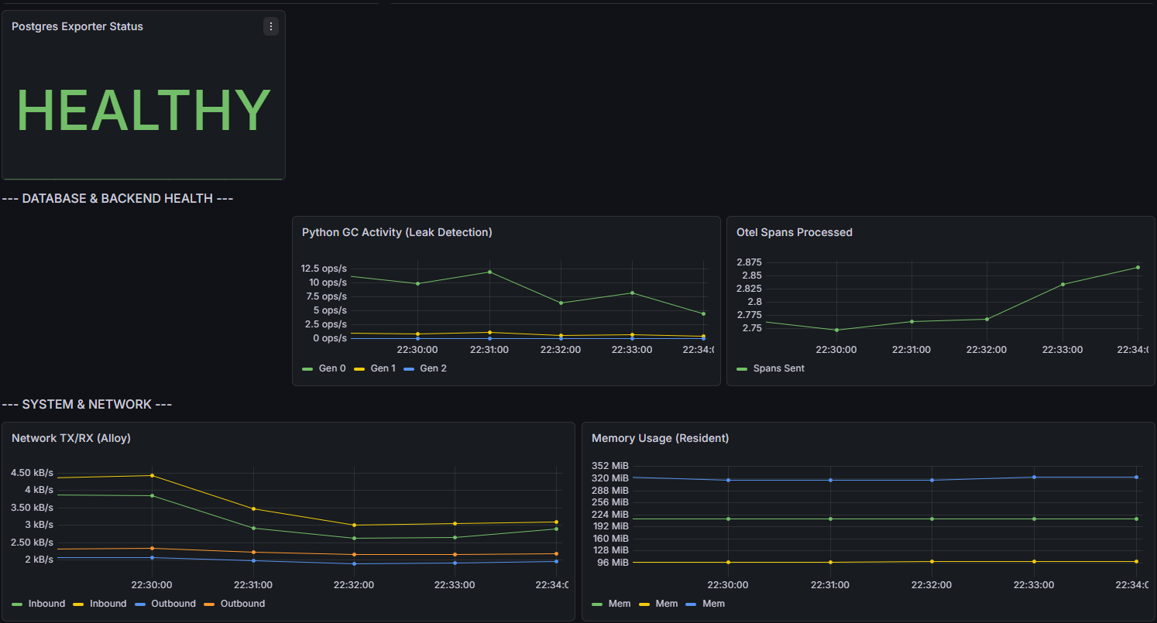
Task: Click the 12.5 ops/s axis label
Action: coord(324,269)
